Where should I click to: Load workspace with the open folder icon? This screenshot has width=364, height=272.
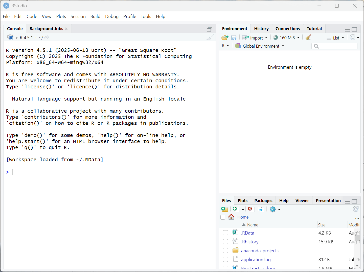tap(225, 38)
